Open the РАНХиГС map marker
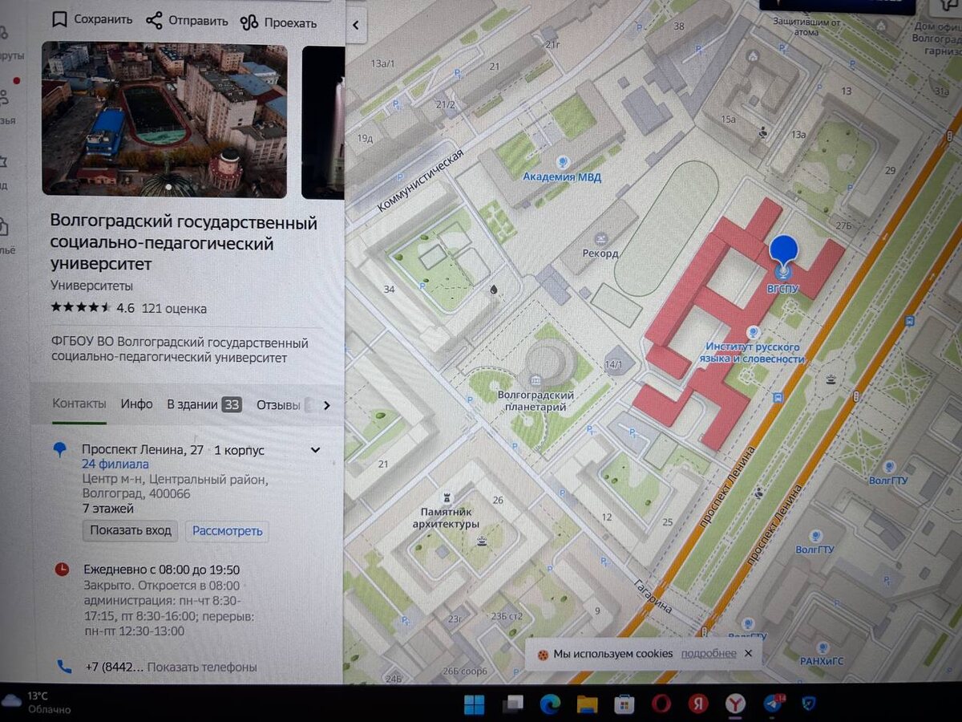 823,647
